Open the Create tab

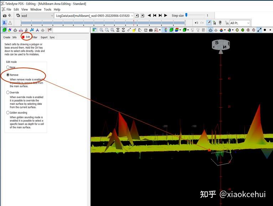[7, 37]
